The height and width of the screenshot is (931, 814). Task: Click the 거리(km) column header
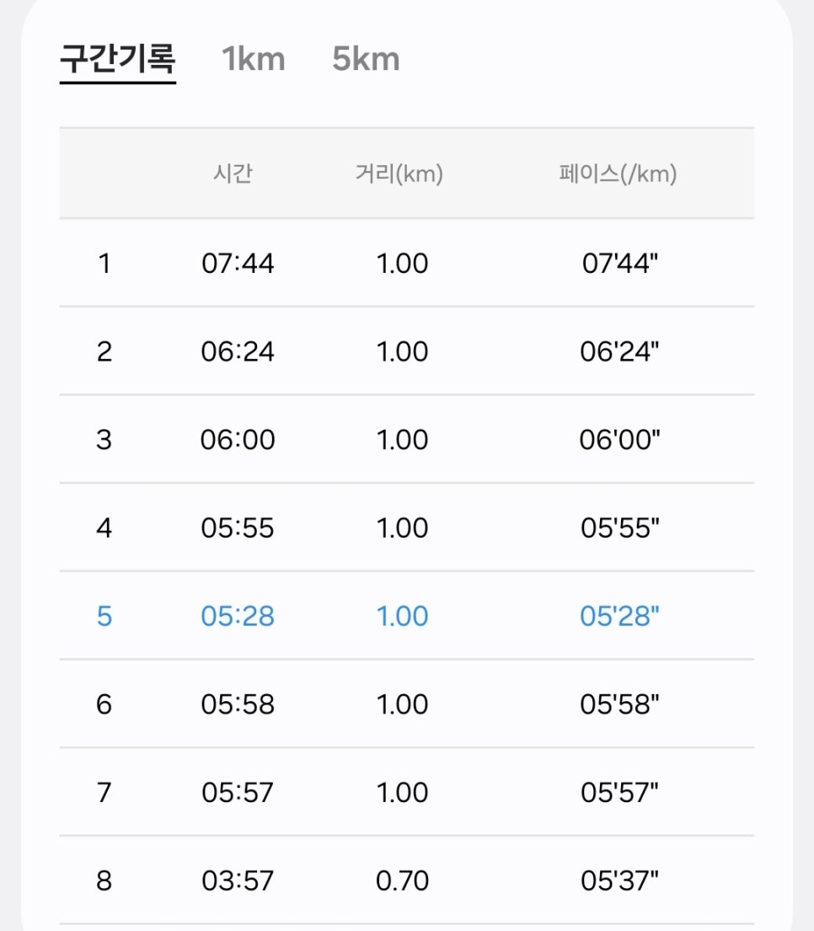click(399, 174)
